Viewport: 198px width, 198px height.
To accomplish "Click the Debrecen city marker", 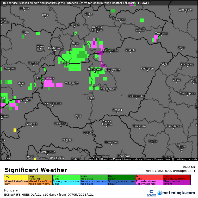I will pyautogui.click(x=147, y=71).
